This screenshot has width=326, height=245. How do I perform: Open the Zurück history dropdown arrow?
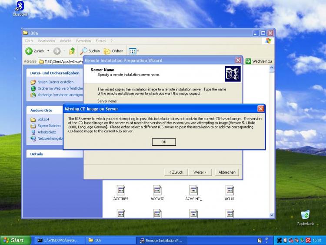[48, 51]
